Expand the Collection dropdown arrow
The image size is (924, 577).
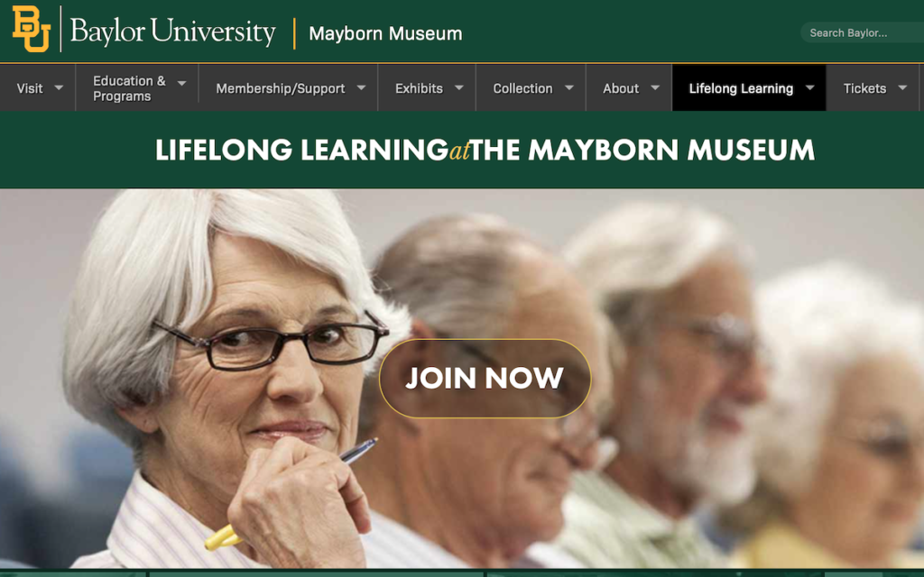point(569,87)
